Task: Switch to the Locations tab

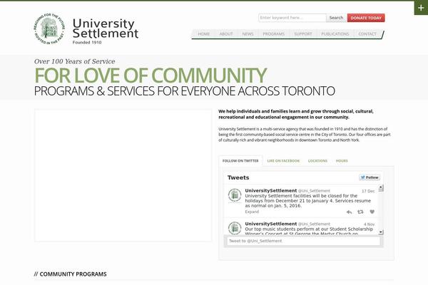Action: [317, 161]
